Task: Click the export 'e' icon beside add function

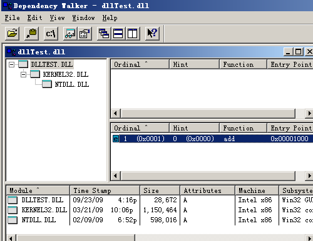Action: 116,139
